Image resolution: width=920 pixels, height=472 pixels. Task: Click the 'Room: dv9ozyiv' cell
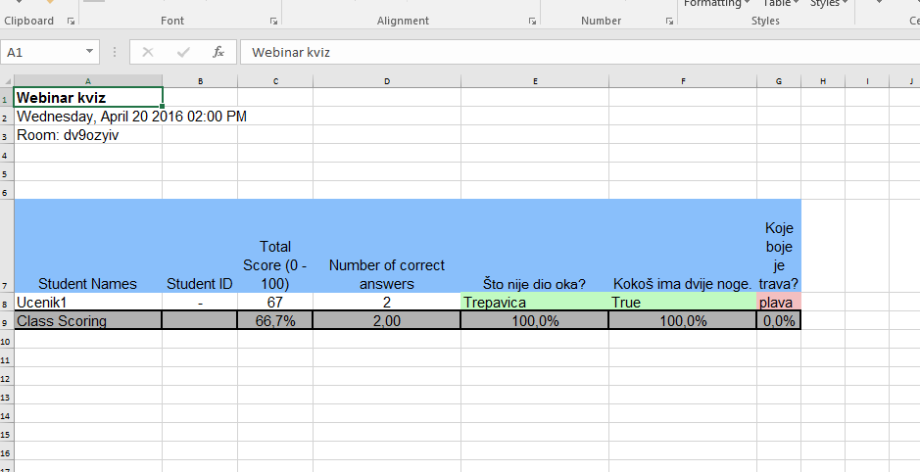[x=88, y=135]
